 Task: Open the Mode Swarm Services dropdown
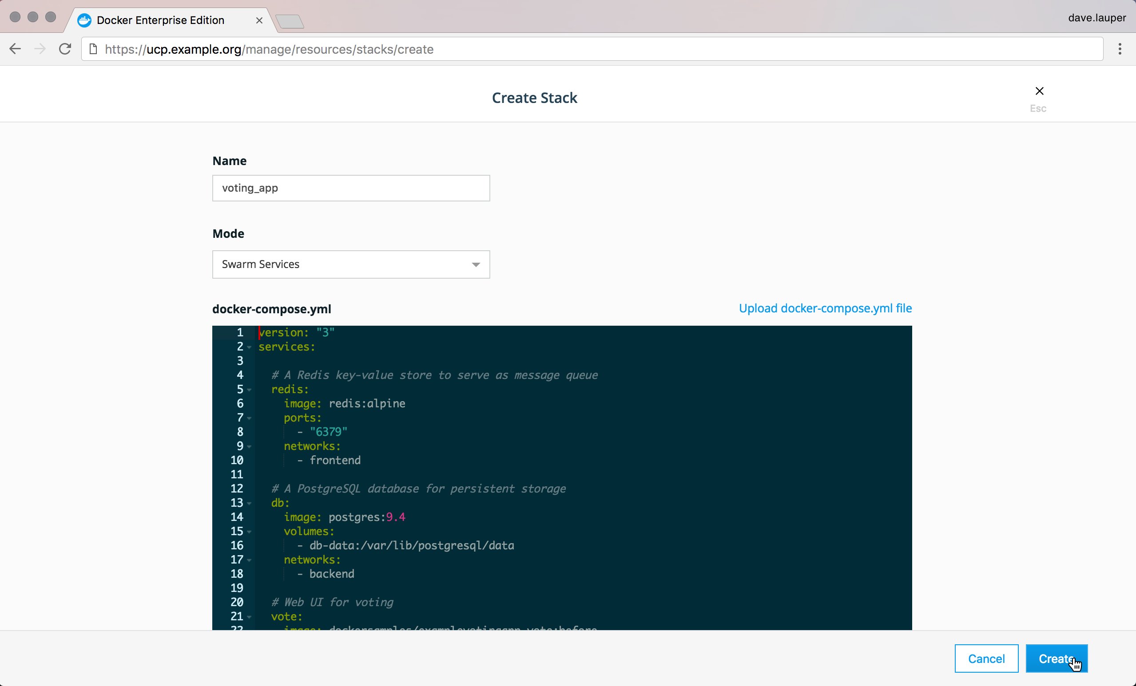coord(351,264)
